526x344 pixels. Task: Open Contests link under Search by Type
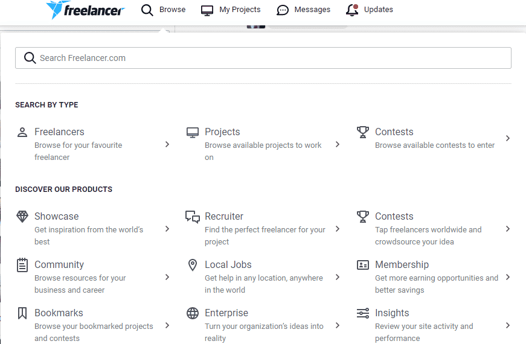pos(394,132)
